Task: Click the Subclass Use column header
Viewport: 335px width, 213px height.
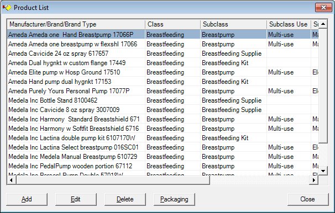Action: pyautogui.click(x=289, y=24)
